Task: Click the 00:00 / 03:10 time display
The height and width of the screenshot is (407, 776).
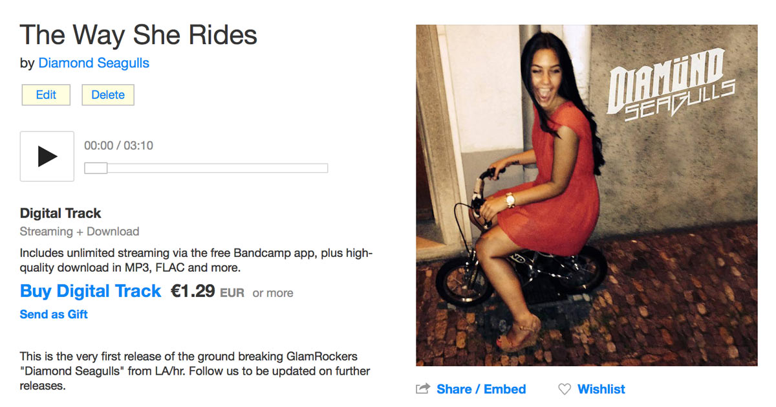Action: [118, 146]
